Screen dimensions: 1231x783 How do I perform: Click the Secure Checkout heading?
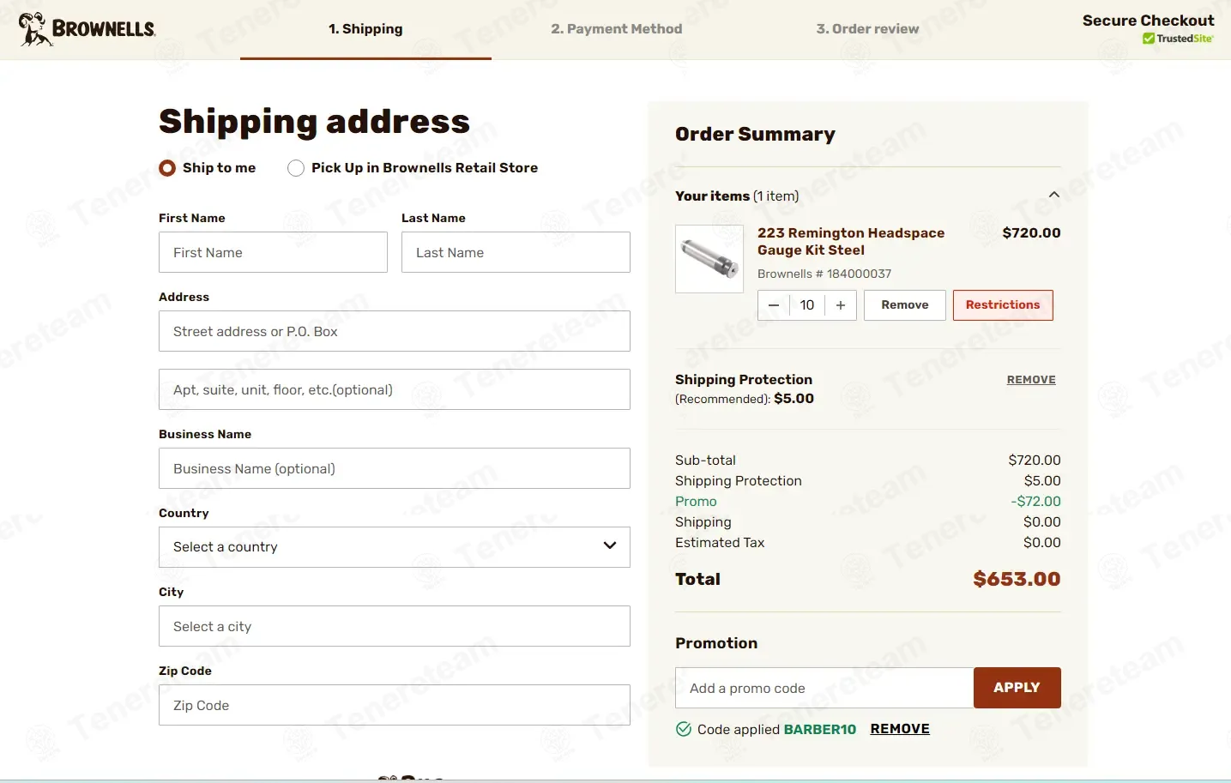1148,21
